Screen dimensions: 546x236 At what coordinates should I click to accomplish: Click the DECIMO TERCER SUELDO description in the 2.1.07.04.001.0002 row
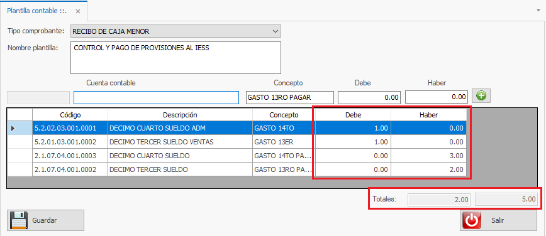pyautogui.click(x=180, y=169)
